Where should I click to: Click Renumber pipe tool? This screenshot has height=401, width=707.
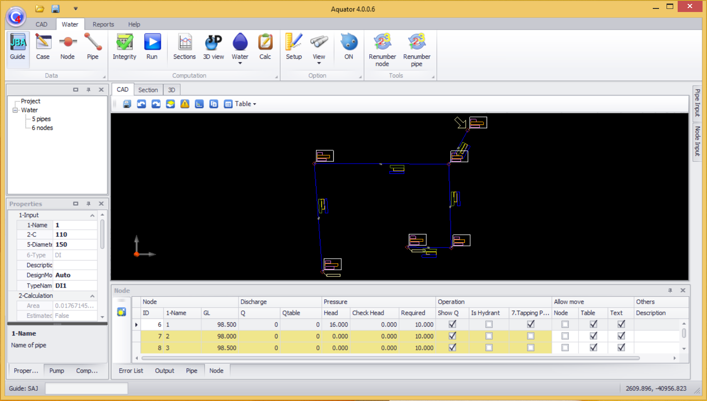click(x=417, y=50)
